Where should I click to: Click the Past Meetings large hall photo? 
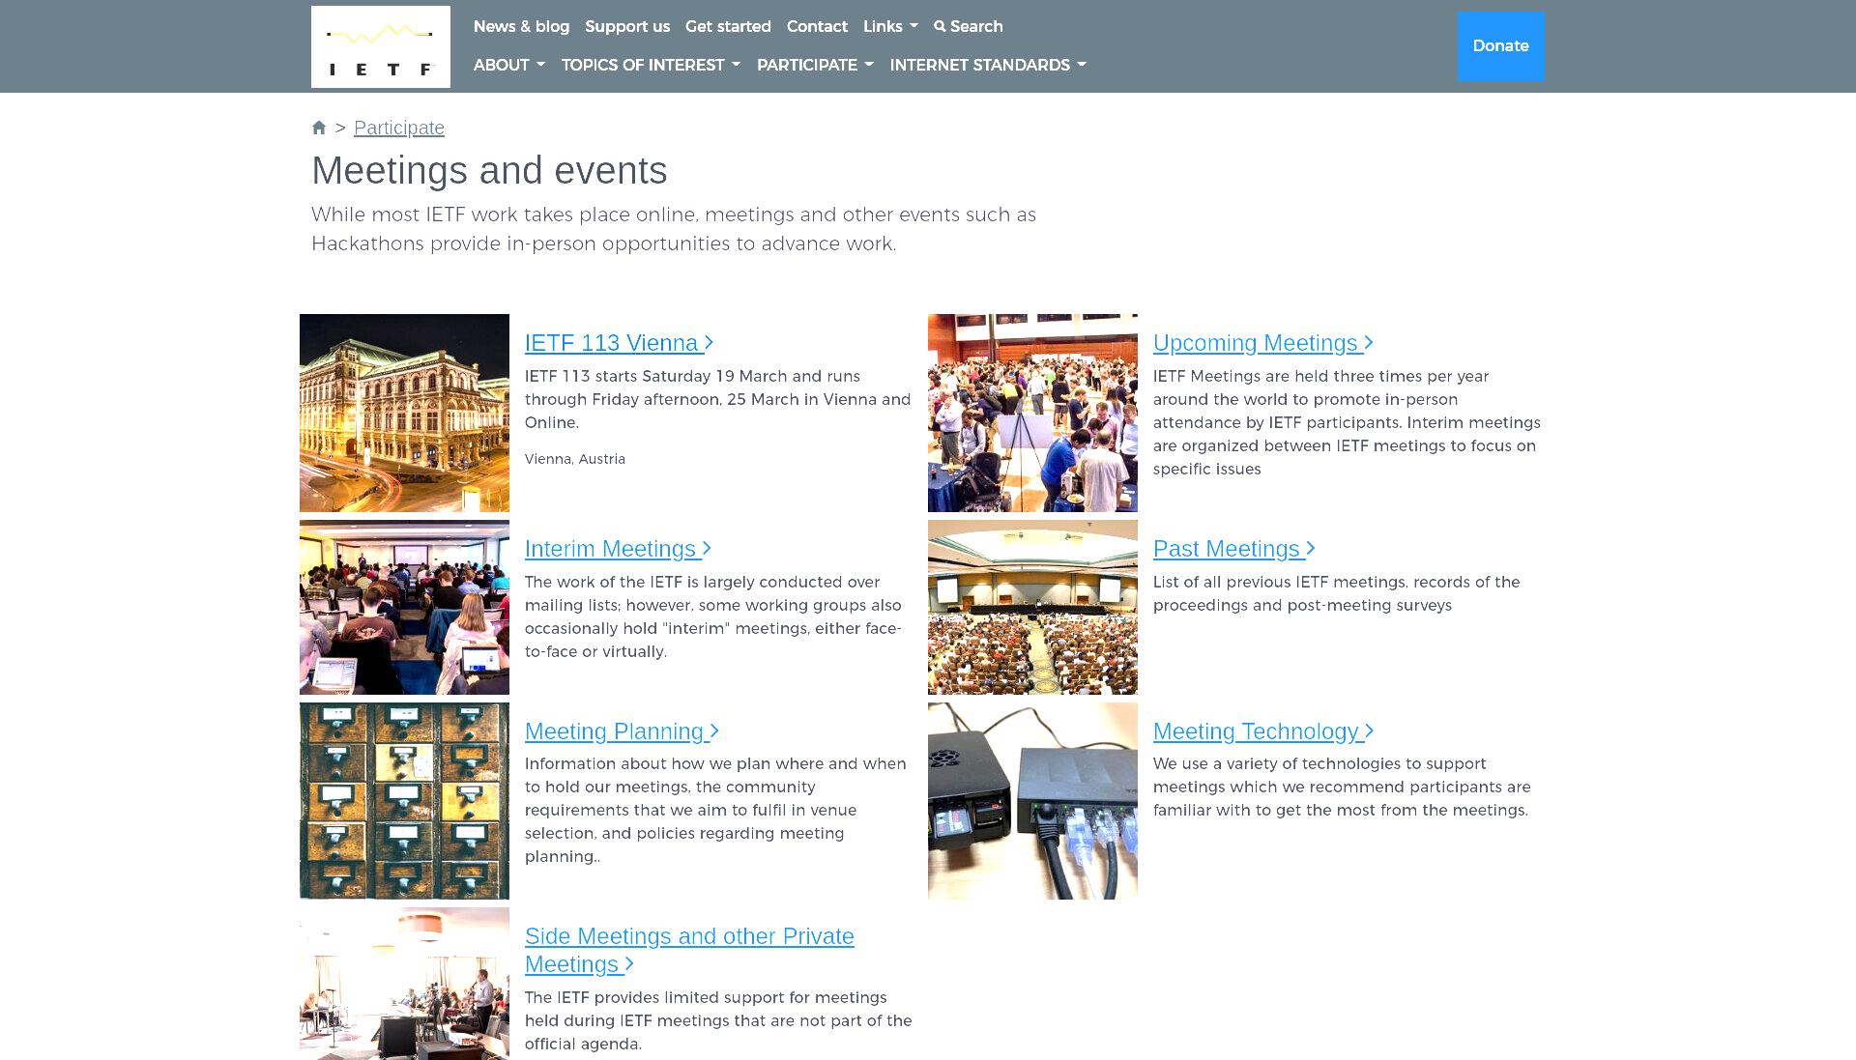click(x=1032, y=607)
